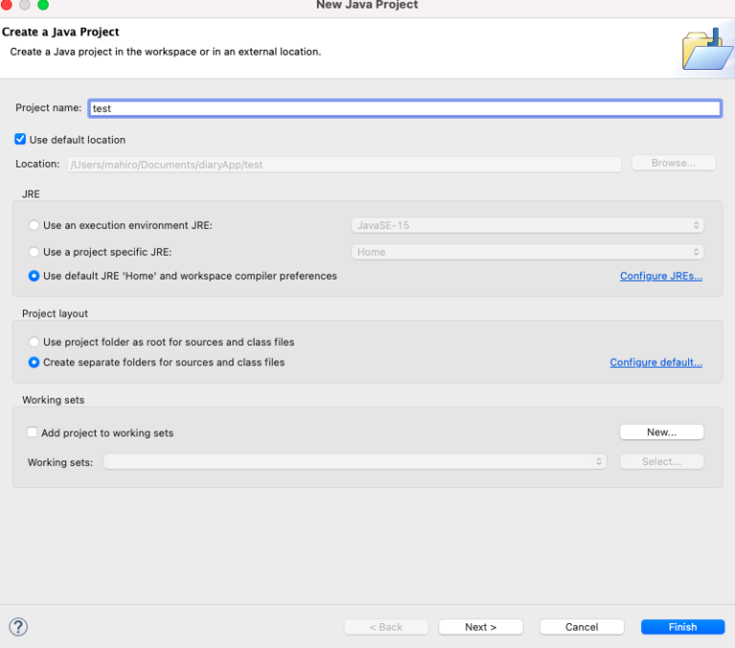Select Use an execution environment JRE option
The width and height of the screenshot is (735, 648).
click(x=34, y=226)
